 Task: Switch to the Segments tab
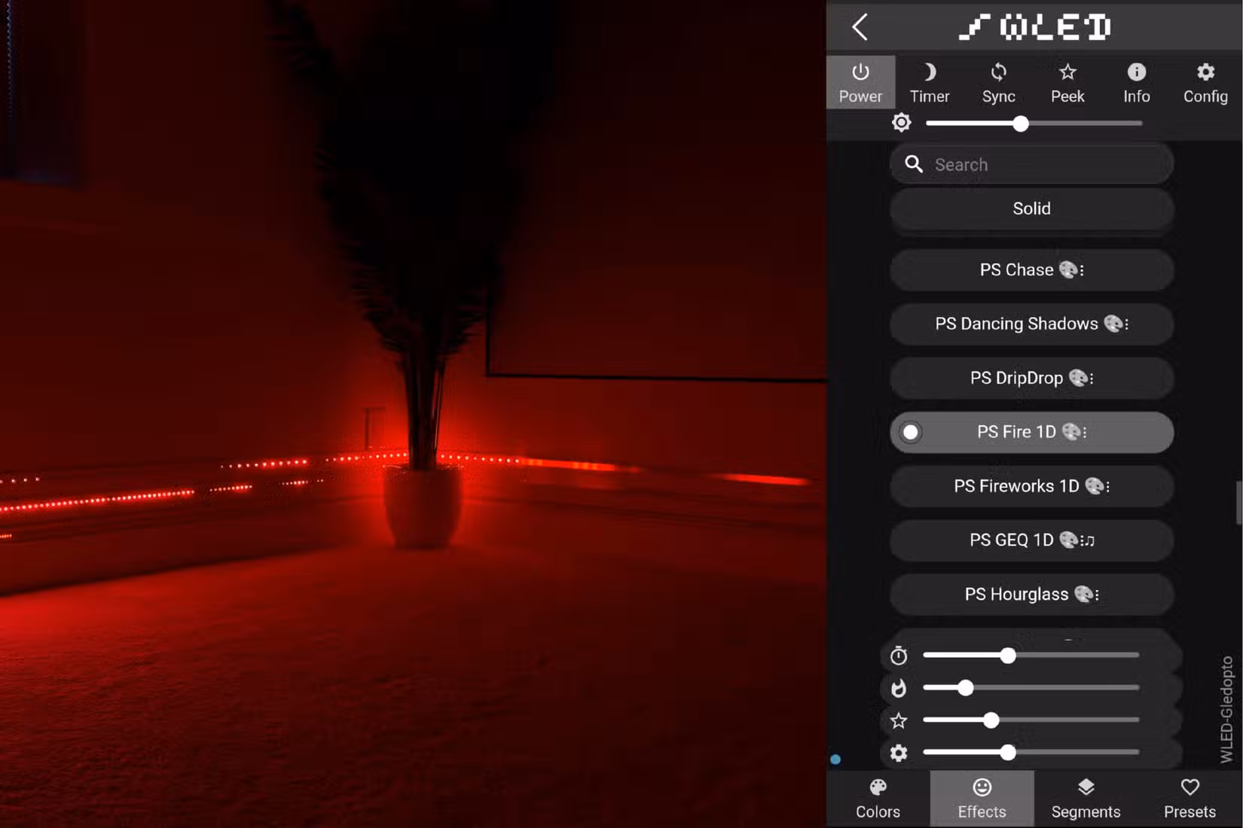pos(1086,799)
